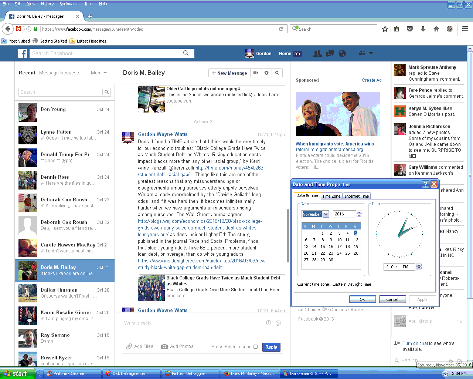
Task: Enable Press Enter to send checkbox
Action: 255,347
